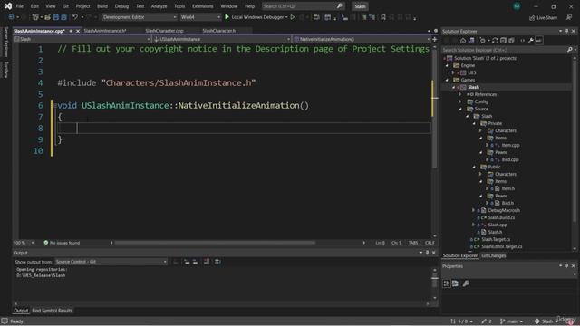Image resolution: width=580 pixels, height=326 pixels.
Task: Expand the DebugMacros.h node
Action: 473,210
